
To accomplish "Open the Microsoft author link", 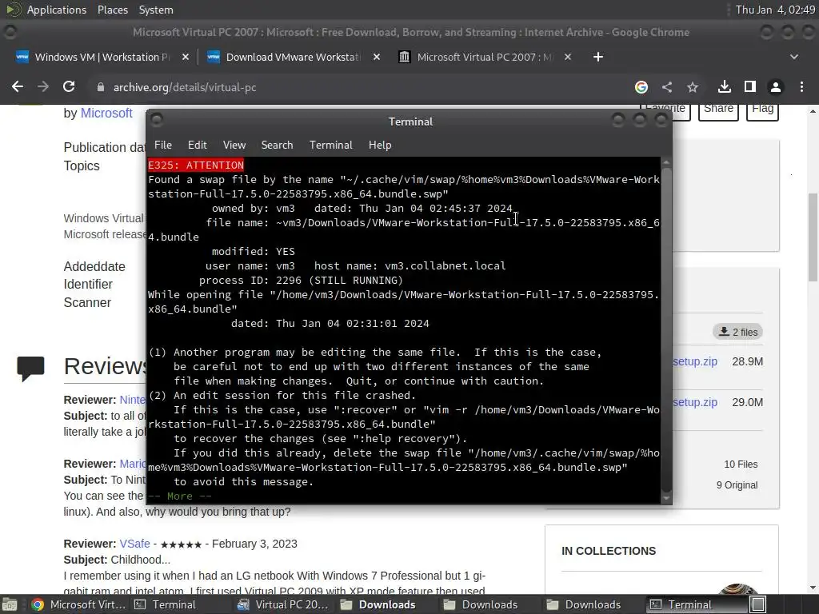I will pyautogui.click(x=106, y=113).
